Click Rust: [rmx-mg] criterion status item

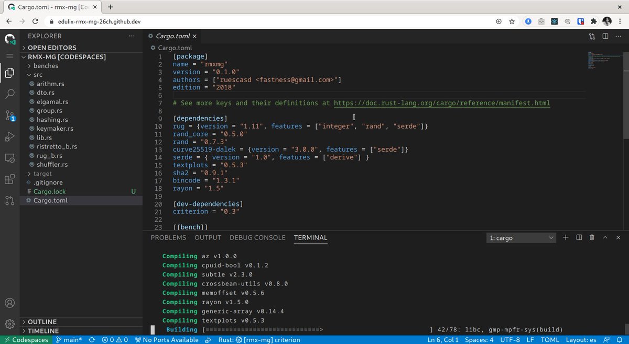[x=259, y=340]
